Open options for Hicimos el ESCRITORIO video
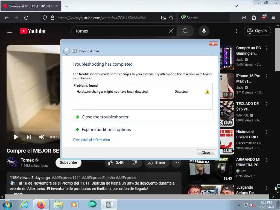This screenshot has height=210, width=280. [x=267, y=132]
